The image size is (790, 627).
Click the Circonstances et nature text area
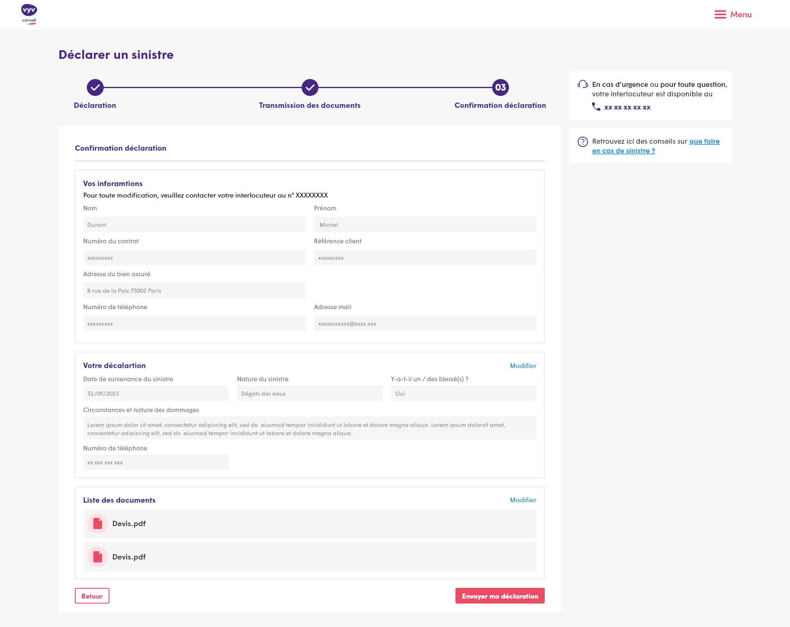[309, 428]
